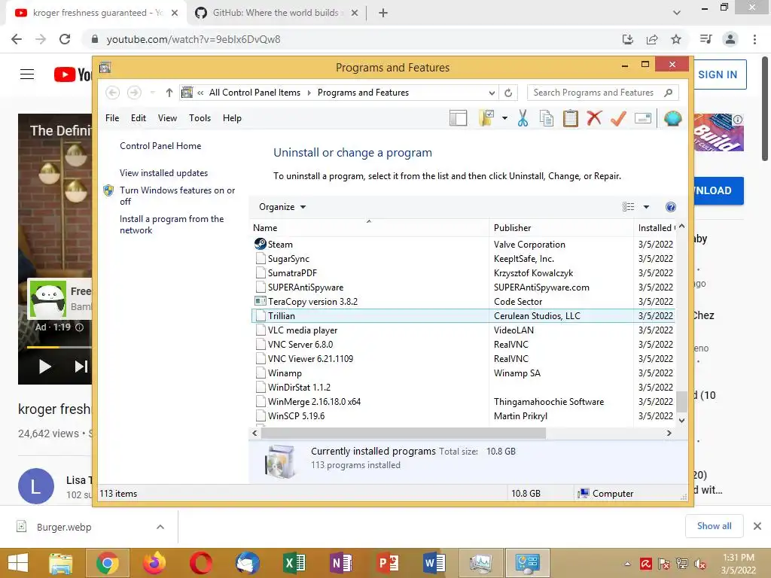This screenshot has height=578, width=771.
Task: Show hidden system tray icons
Action: coord(627,564)
